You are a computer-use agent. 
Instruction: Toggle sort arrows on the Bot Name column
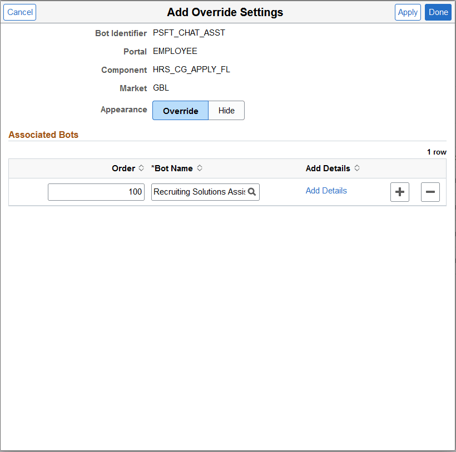point(199,168)
